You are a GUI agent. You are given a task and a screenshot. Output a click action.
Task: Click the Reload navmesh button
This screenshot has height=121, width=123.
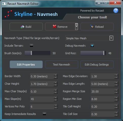click(97, 27)
